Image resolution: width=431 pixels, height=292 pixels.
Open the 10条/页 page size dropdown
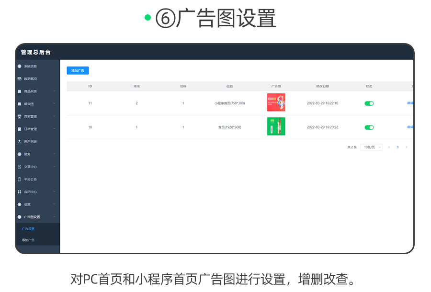[371, 147]
